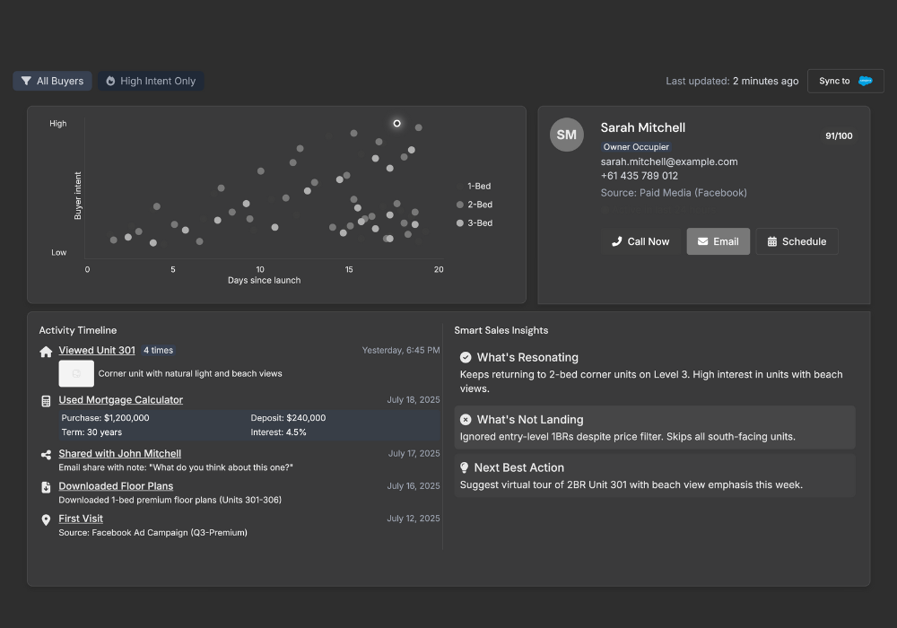Click the lightbulb icon for Next Best Action
The image size is (897, 628).
click(x=465, y=467)
